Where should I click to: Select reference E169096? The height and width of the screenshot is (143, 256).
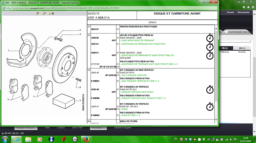(95, 98)
